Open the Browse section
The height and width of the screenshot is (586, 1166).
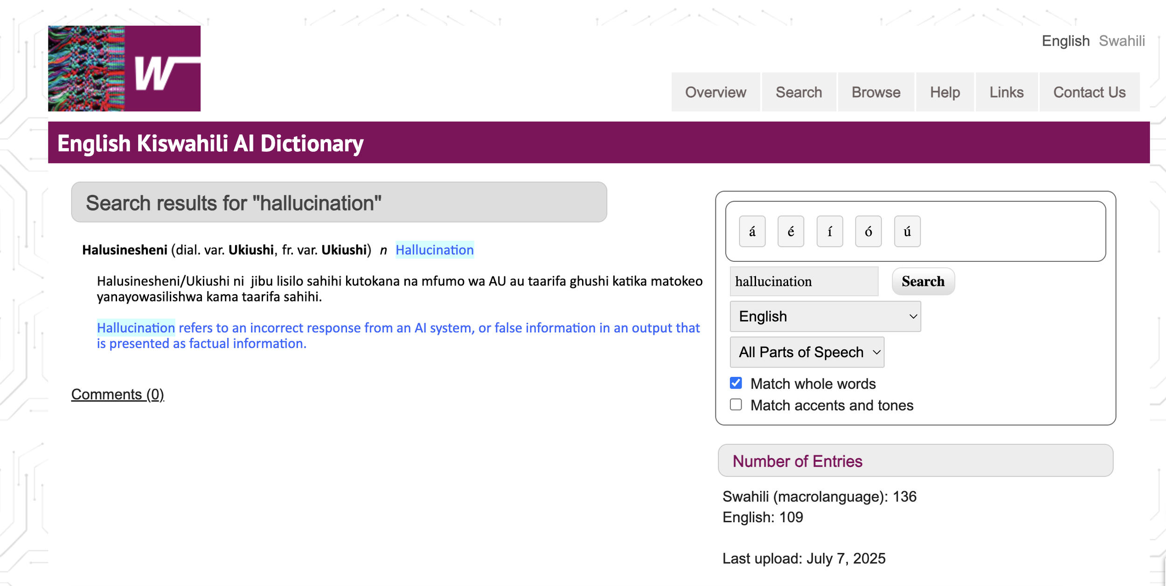[876, 92]
